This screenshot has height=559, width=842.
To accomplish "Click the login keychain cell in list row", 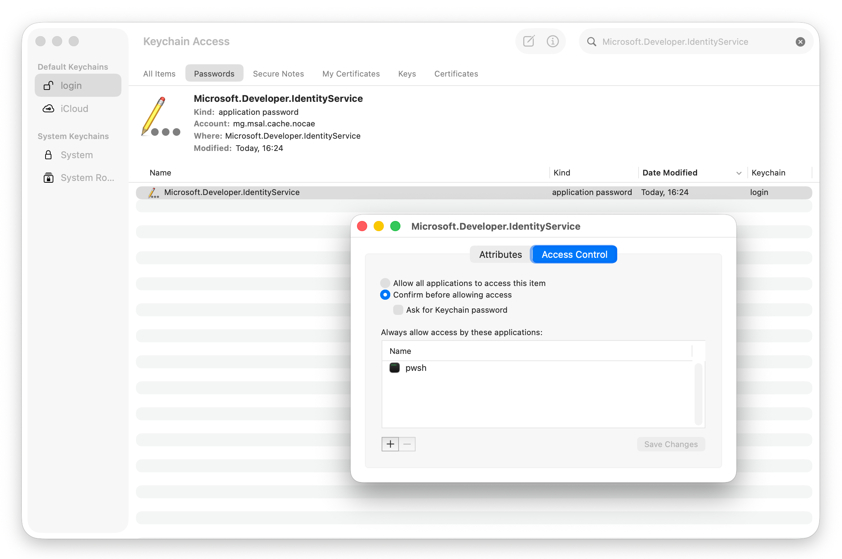I will pyautogui.click(x=759, y=192).
